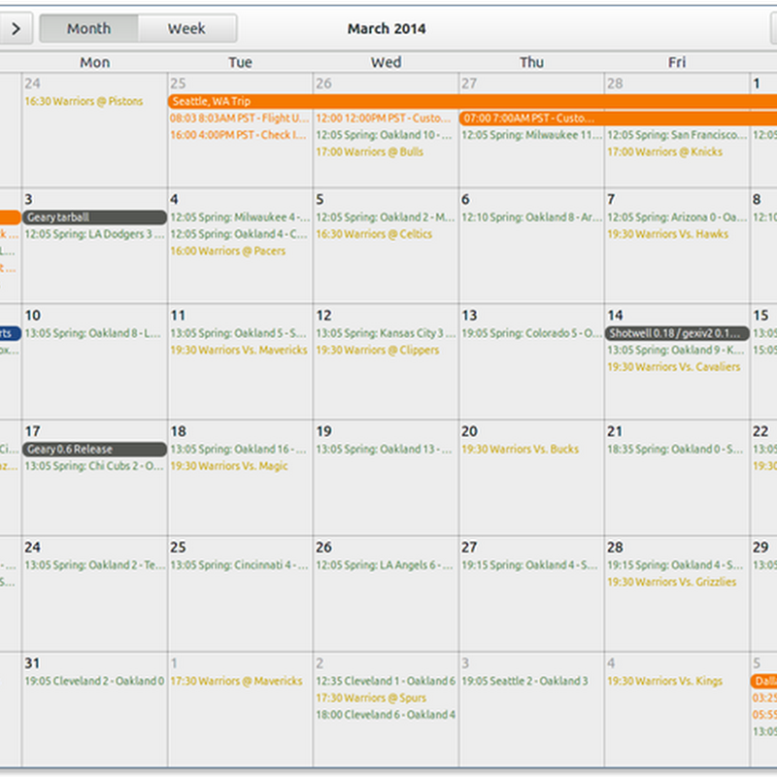Select 19:30 Warriors Vs. Kings event
Viewport: 777px width, 777px height.
(665, 681)
